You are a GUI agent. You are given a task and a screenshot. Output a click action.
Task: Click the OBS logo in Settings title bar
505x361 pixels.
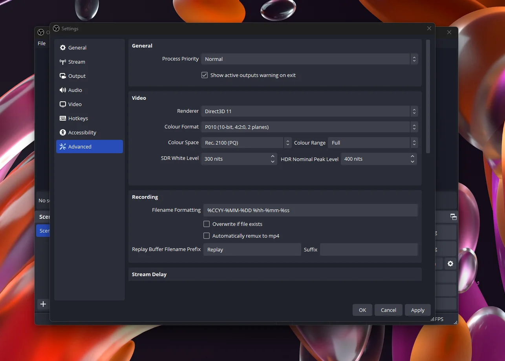tap(56, 28)
